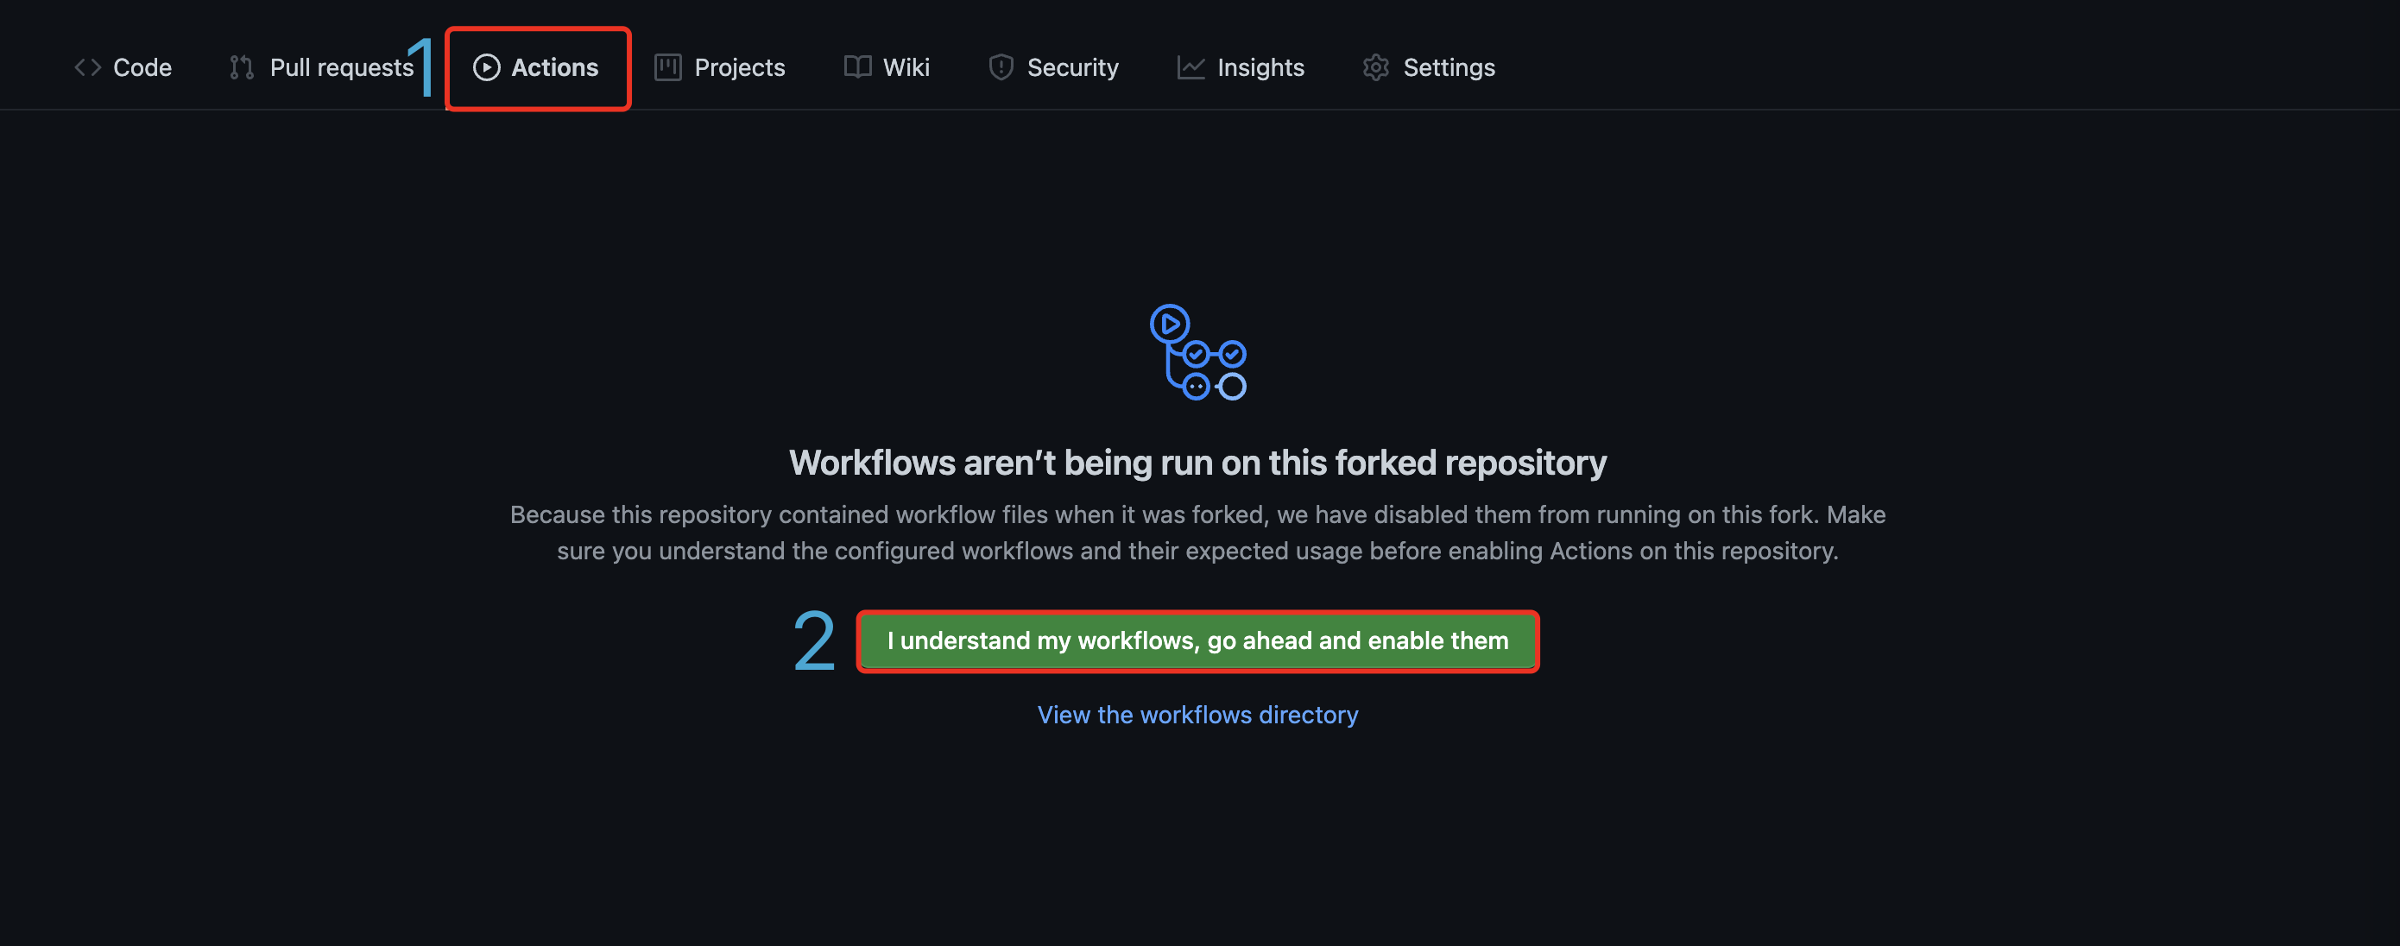Open repository Settings tab
The width and height of the screenshot is (2400, 946).
1448,67
